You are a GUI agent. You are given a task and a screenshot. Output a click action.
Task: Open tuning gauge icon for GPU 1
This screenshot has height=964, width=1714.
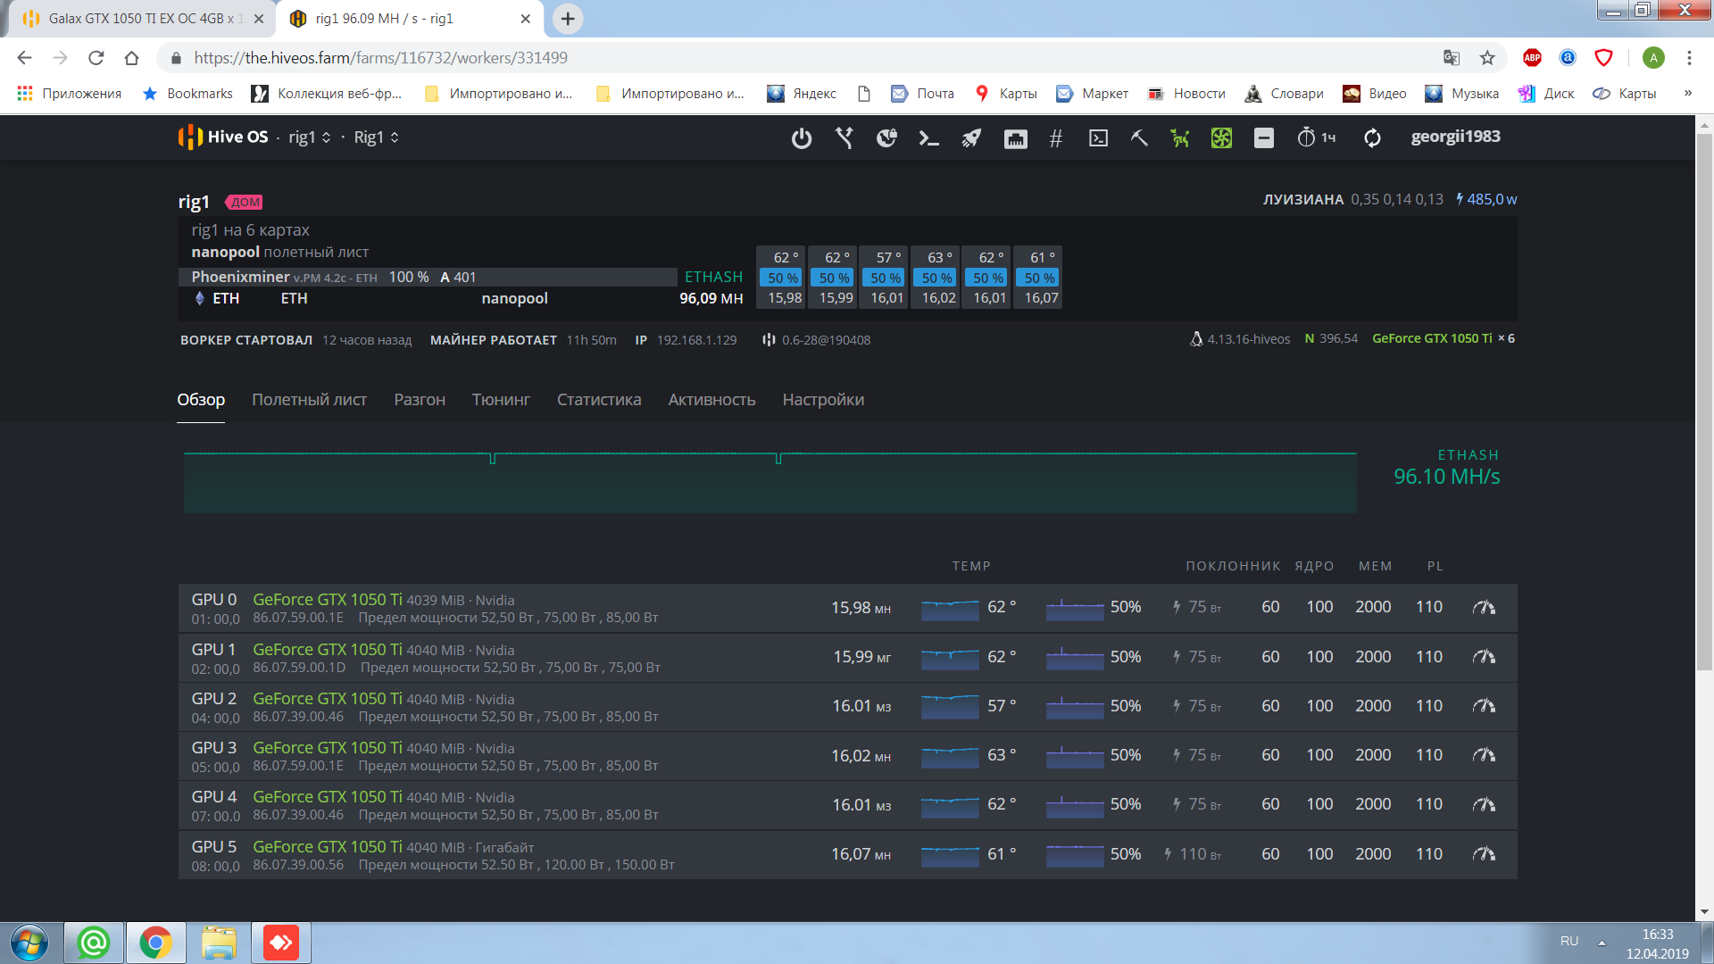click(x=1483, y=657)
